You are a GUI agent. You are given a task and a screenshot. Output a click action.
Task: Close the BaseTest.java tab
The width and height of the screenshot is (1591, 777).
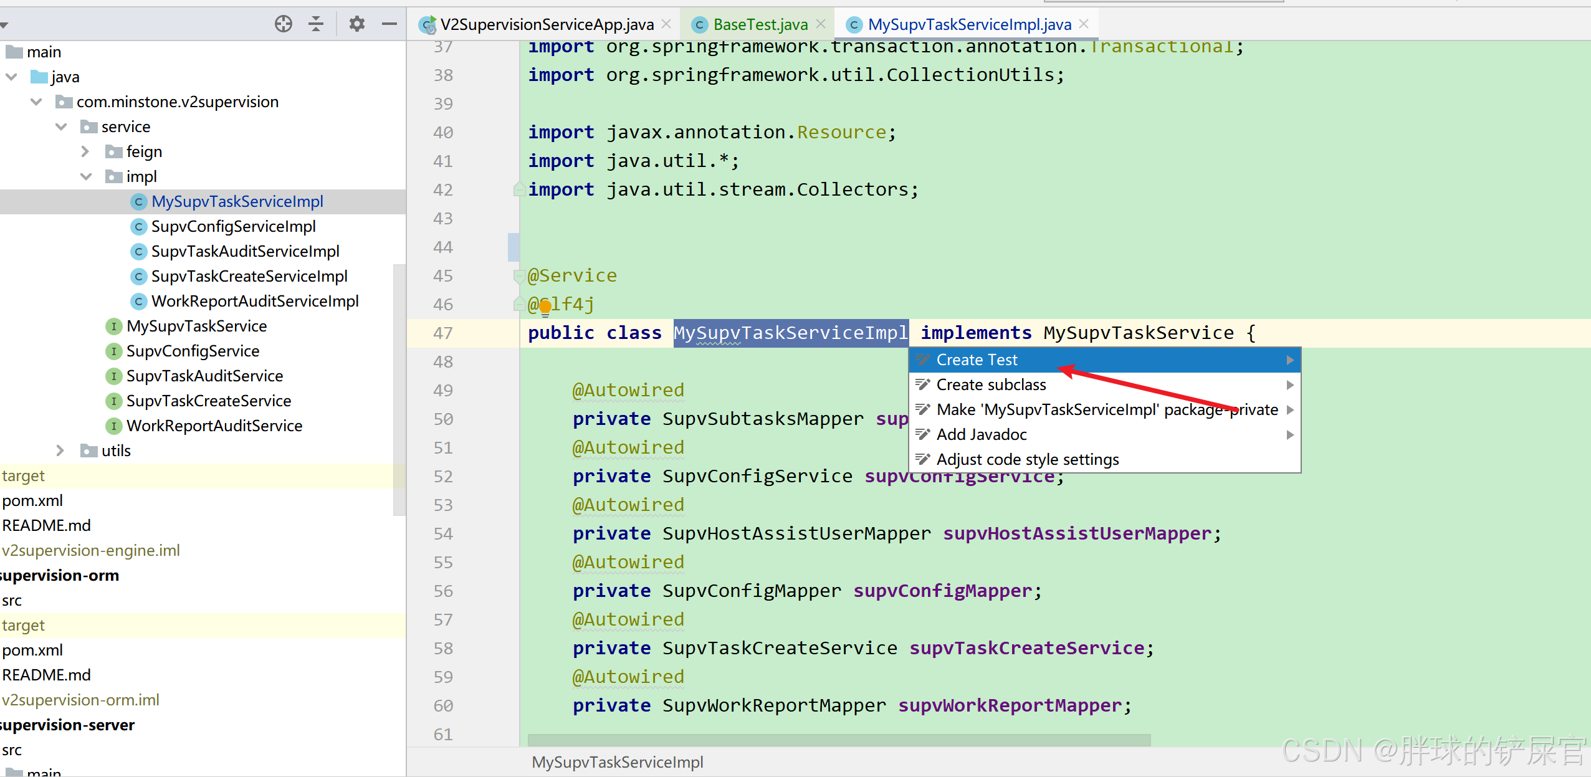[x=821, y=24]
